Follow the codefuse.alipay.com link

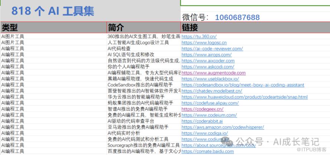(x=210, y=103)
